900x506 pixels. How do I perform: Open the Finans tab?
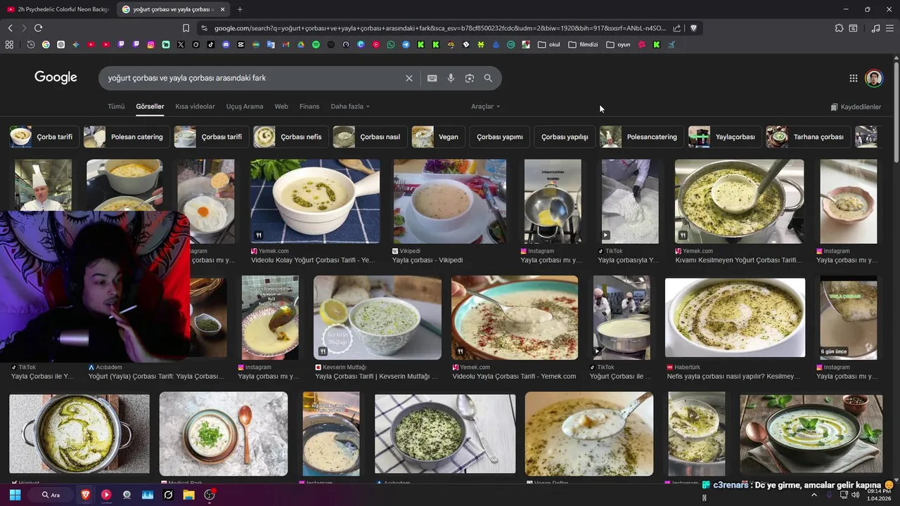(x=309, y=107)
